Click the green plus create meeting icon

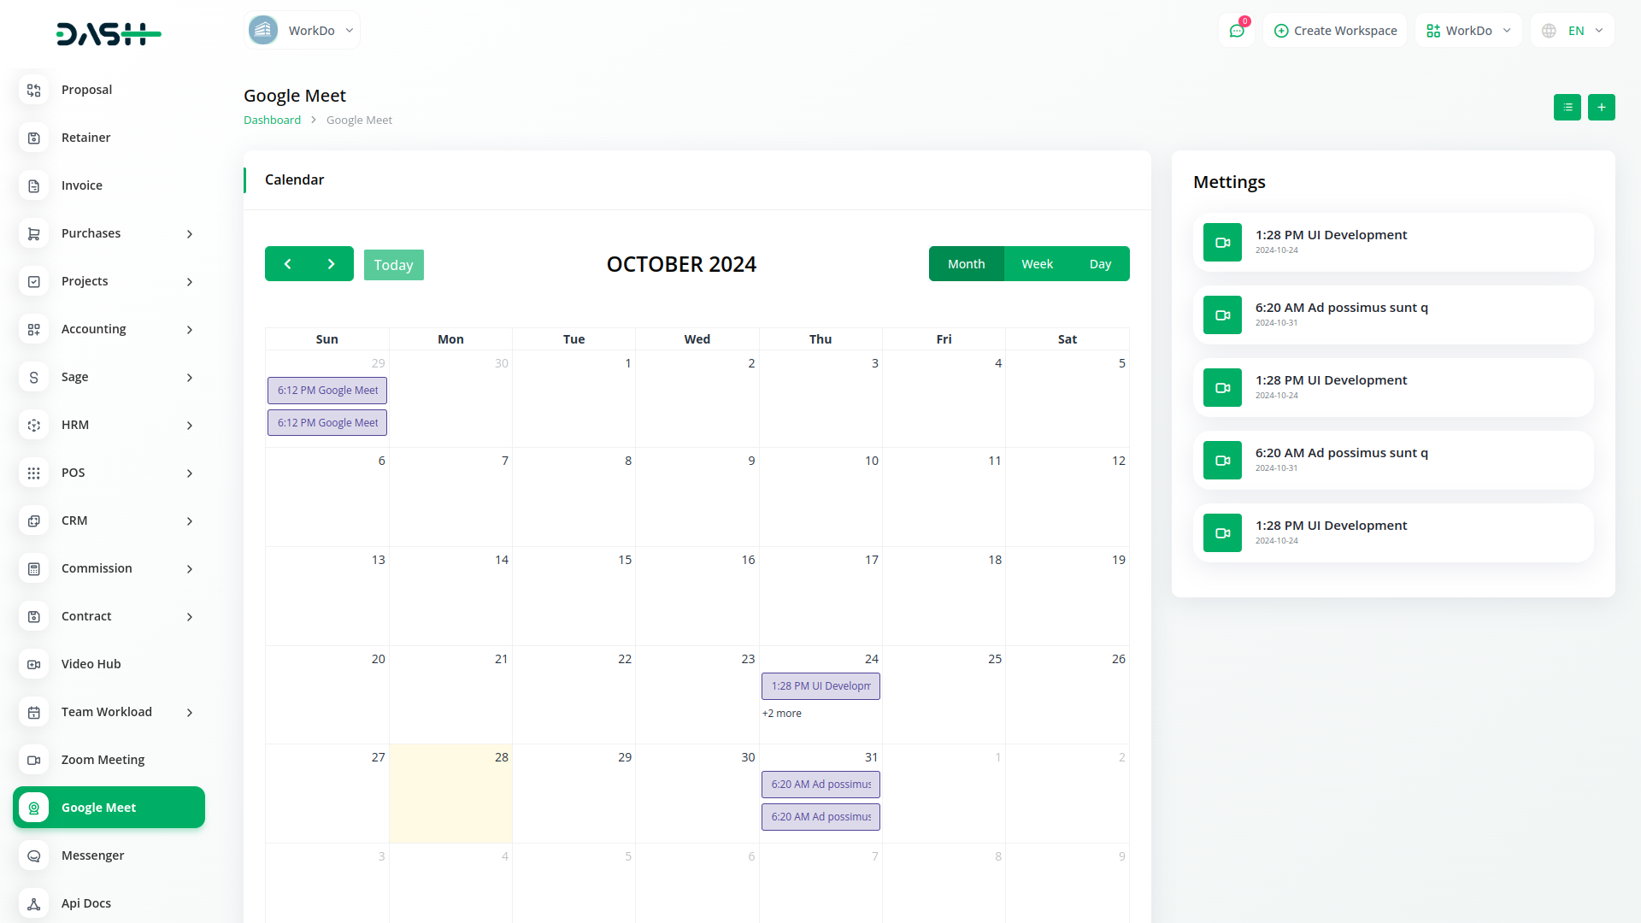click(1601, 107)
